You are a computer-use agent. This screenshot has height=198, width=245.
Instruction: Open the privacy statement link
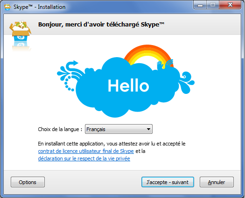coord(84,158)
